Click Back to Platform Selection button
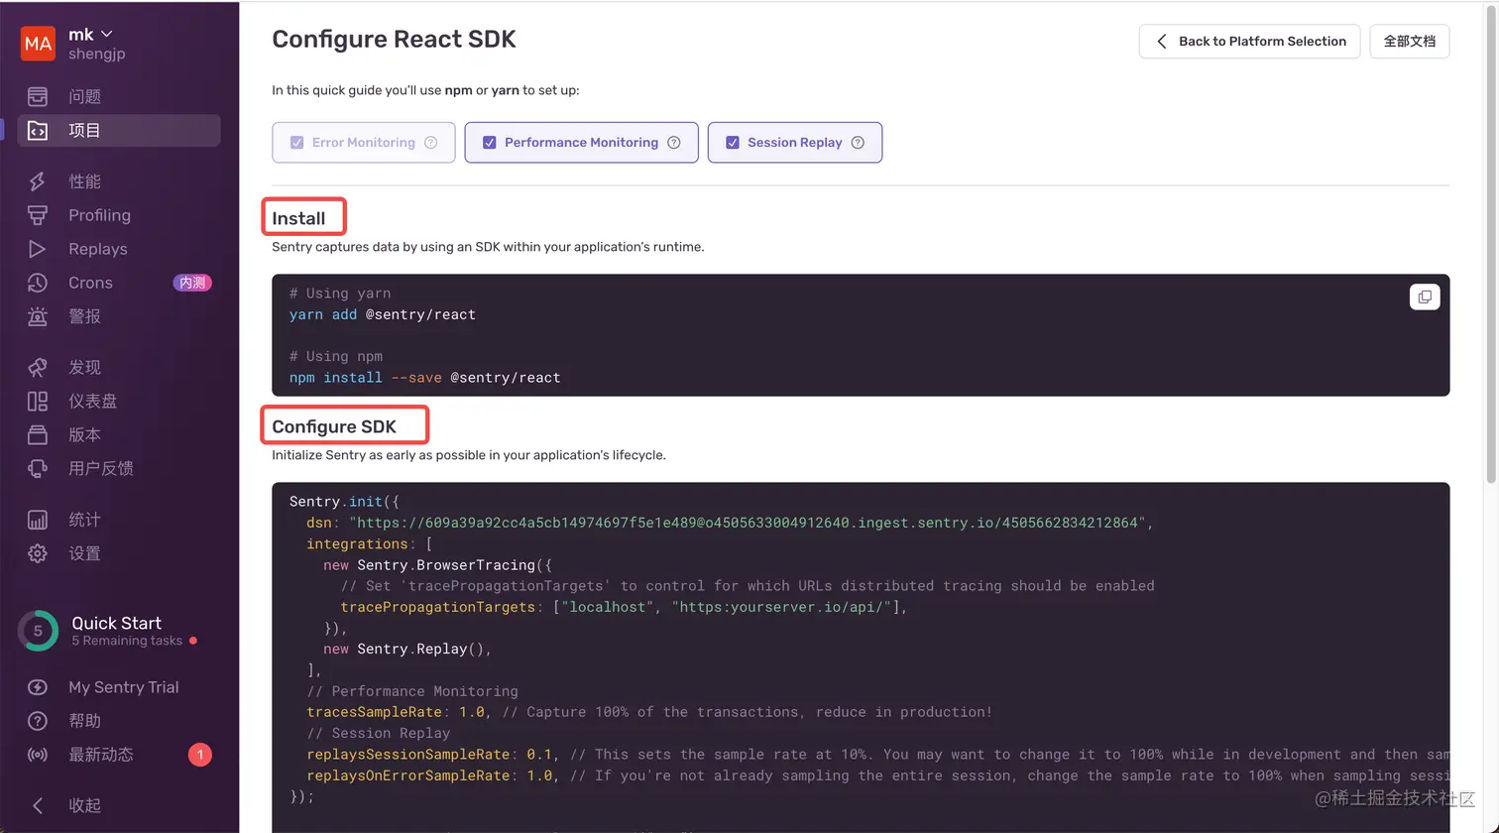This screenshot has height=833, width=1499. coord(1249,41)
